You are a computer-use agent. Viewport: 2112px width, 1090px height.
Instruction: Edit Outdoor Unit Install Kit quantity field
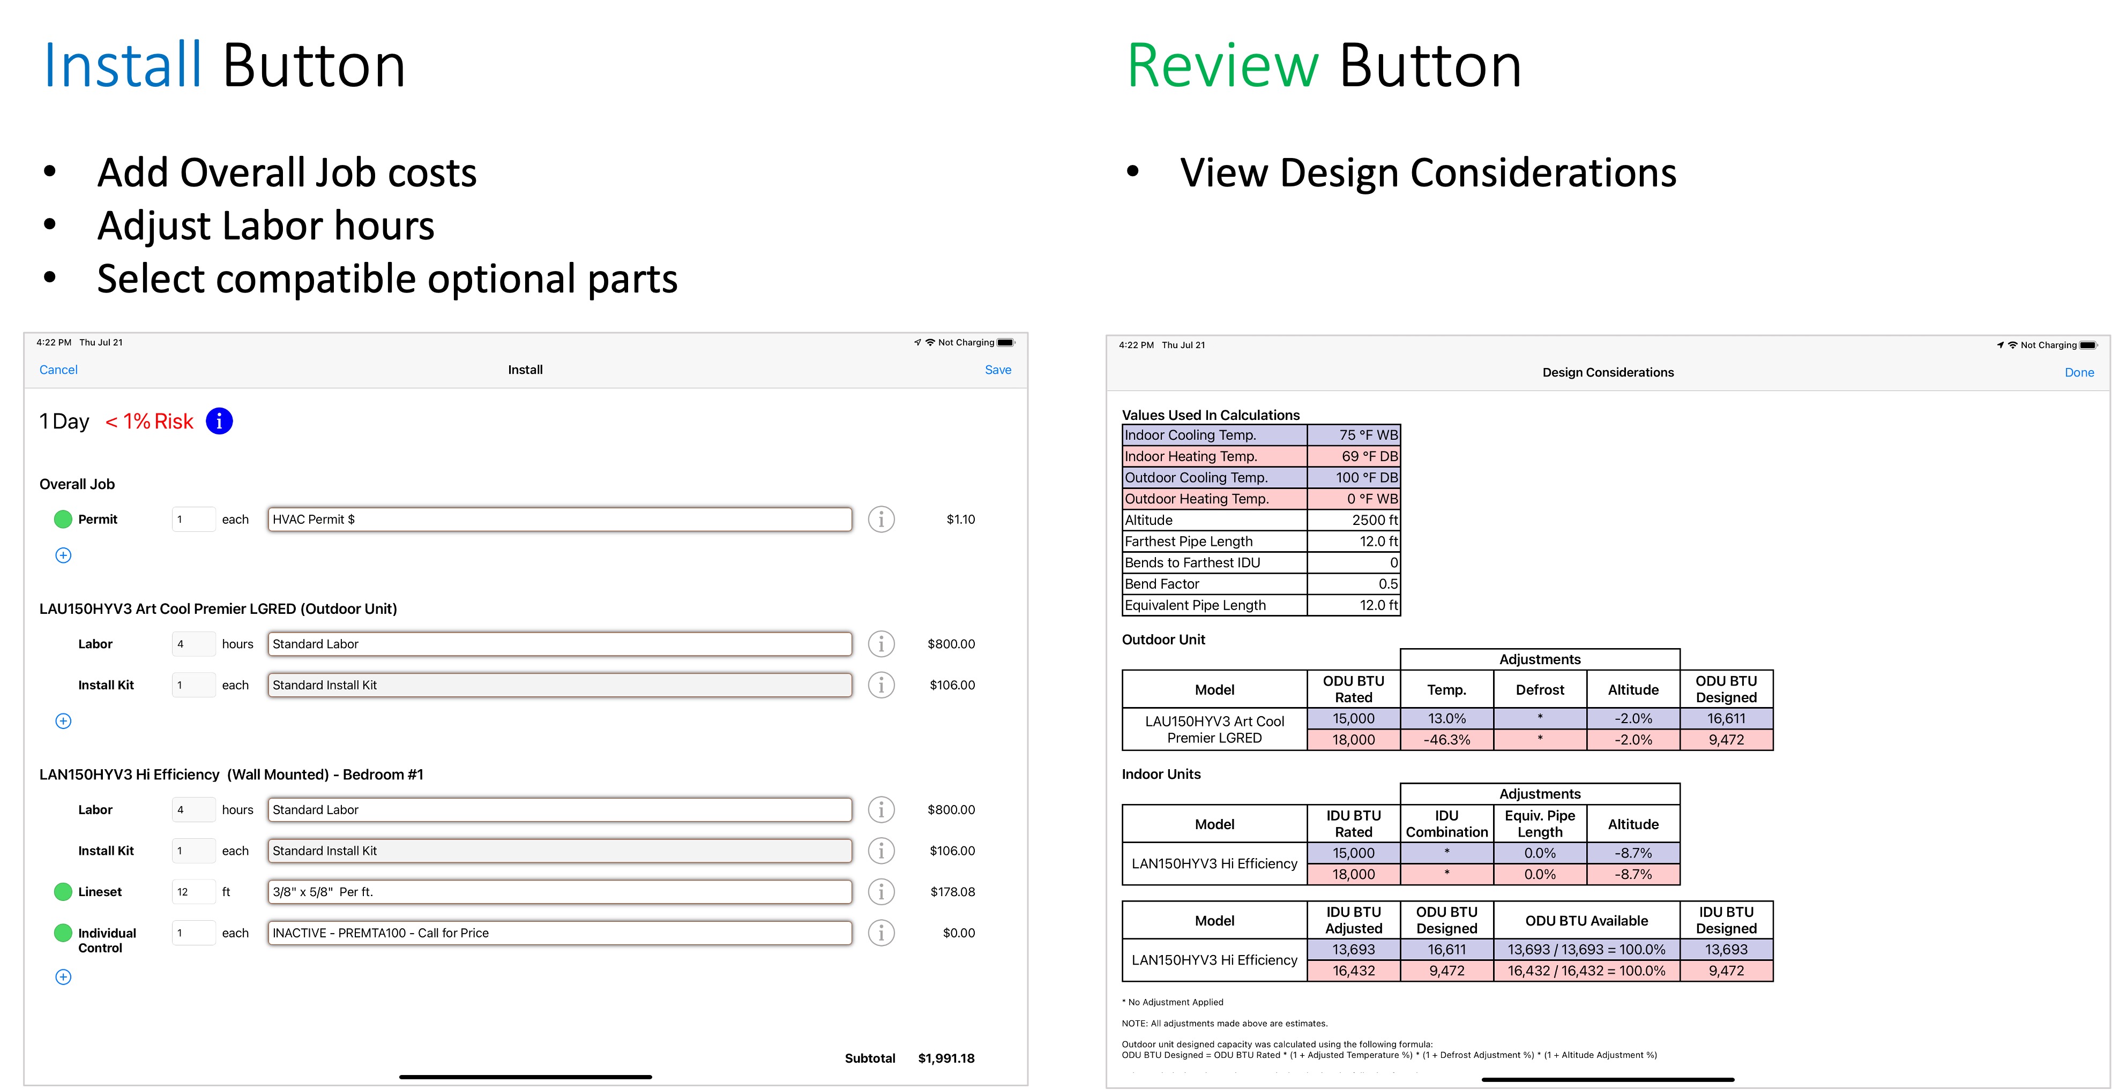[x=193, y=685]
